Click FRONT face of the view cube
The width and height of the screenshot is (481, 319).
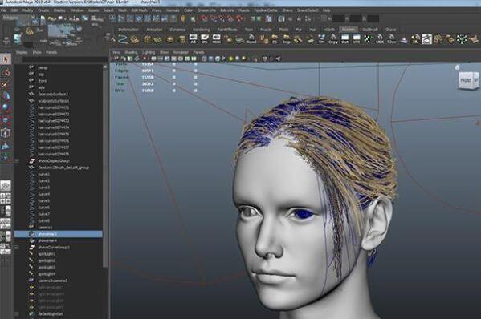[466, 80]
